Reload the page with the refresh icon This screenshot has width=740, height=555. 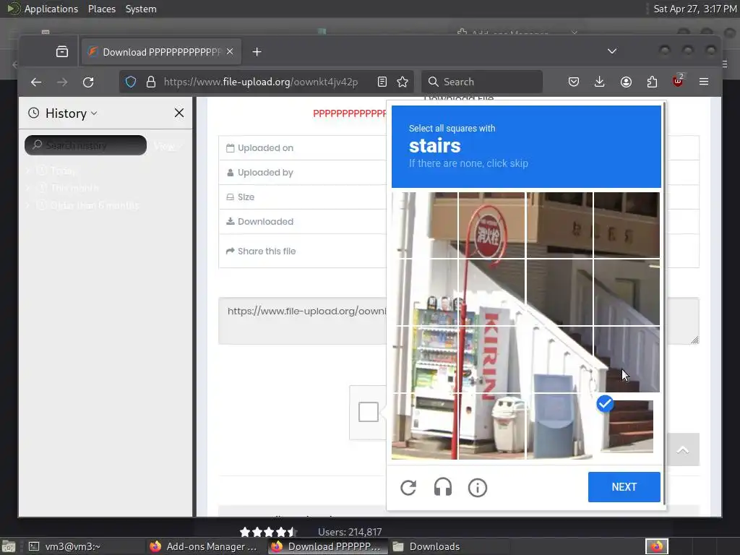(x=88, y=82)
